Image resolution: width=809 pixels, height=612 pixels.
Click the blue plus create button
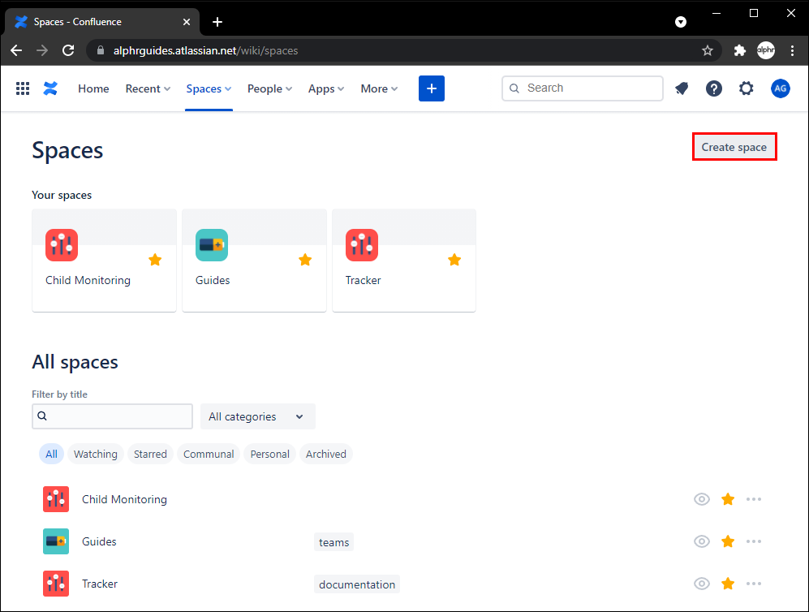coord(432,88)
